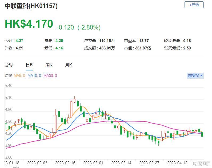212x168 pixels.
Task: Click the MA30 moving average label
Action: point(50,75)
